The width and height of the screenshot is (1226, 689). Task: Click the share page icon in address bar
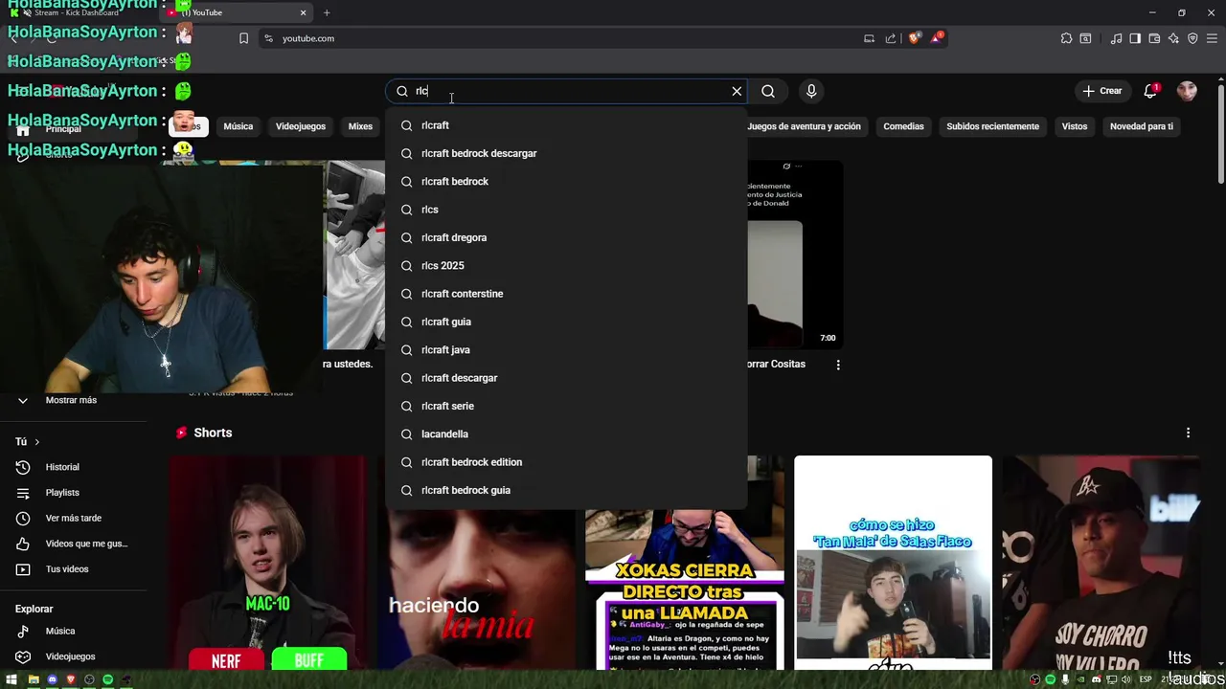pos(891,38)
